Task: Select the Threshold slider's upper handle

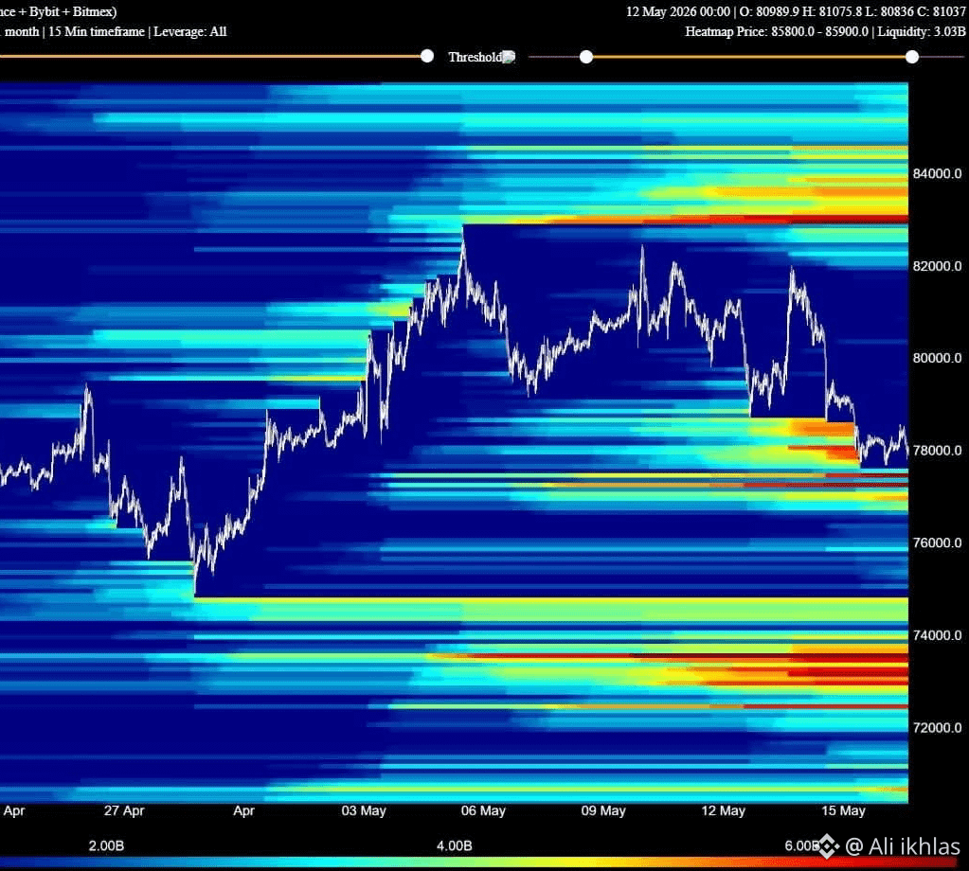Action: click(912, 58)
